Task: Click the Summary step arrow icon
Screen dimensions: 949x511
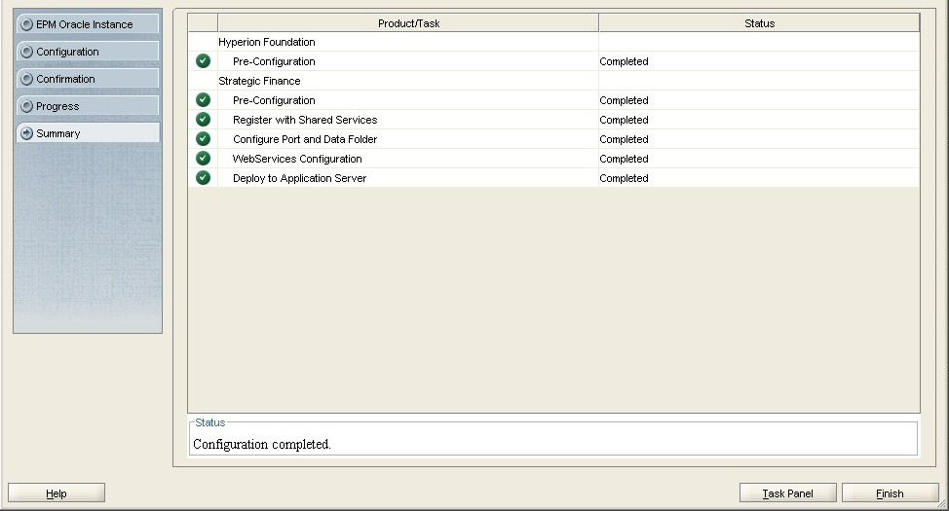Action: pos(26,133)
